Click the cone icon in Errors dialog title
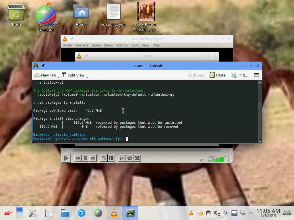The image size is (294, 220). [x=79, y=56]
